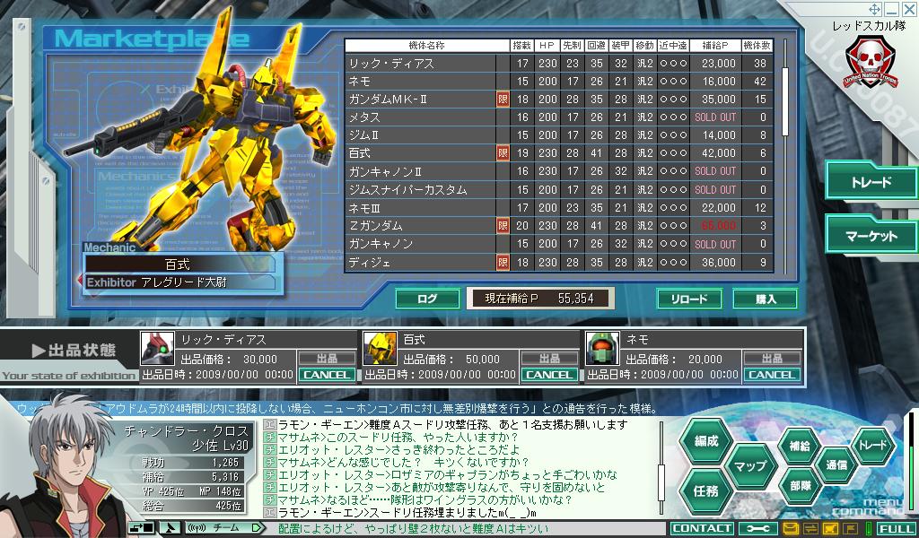Open the トレード hexagon menu button
Viewport: 919px width, 538px height.
point(873,446)
